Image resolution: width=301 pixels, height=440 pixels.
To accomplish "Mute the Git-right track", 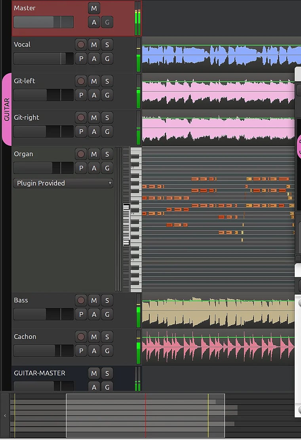I will coord(94,118).
